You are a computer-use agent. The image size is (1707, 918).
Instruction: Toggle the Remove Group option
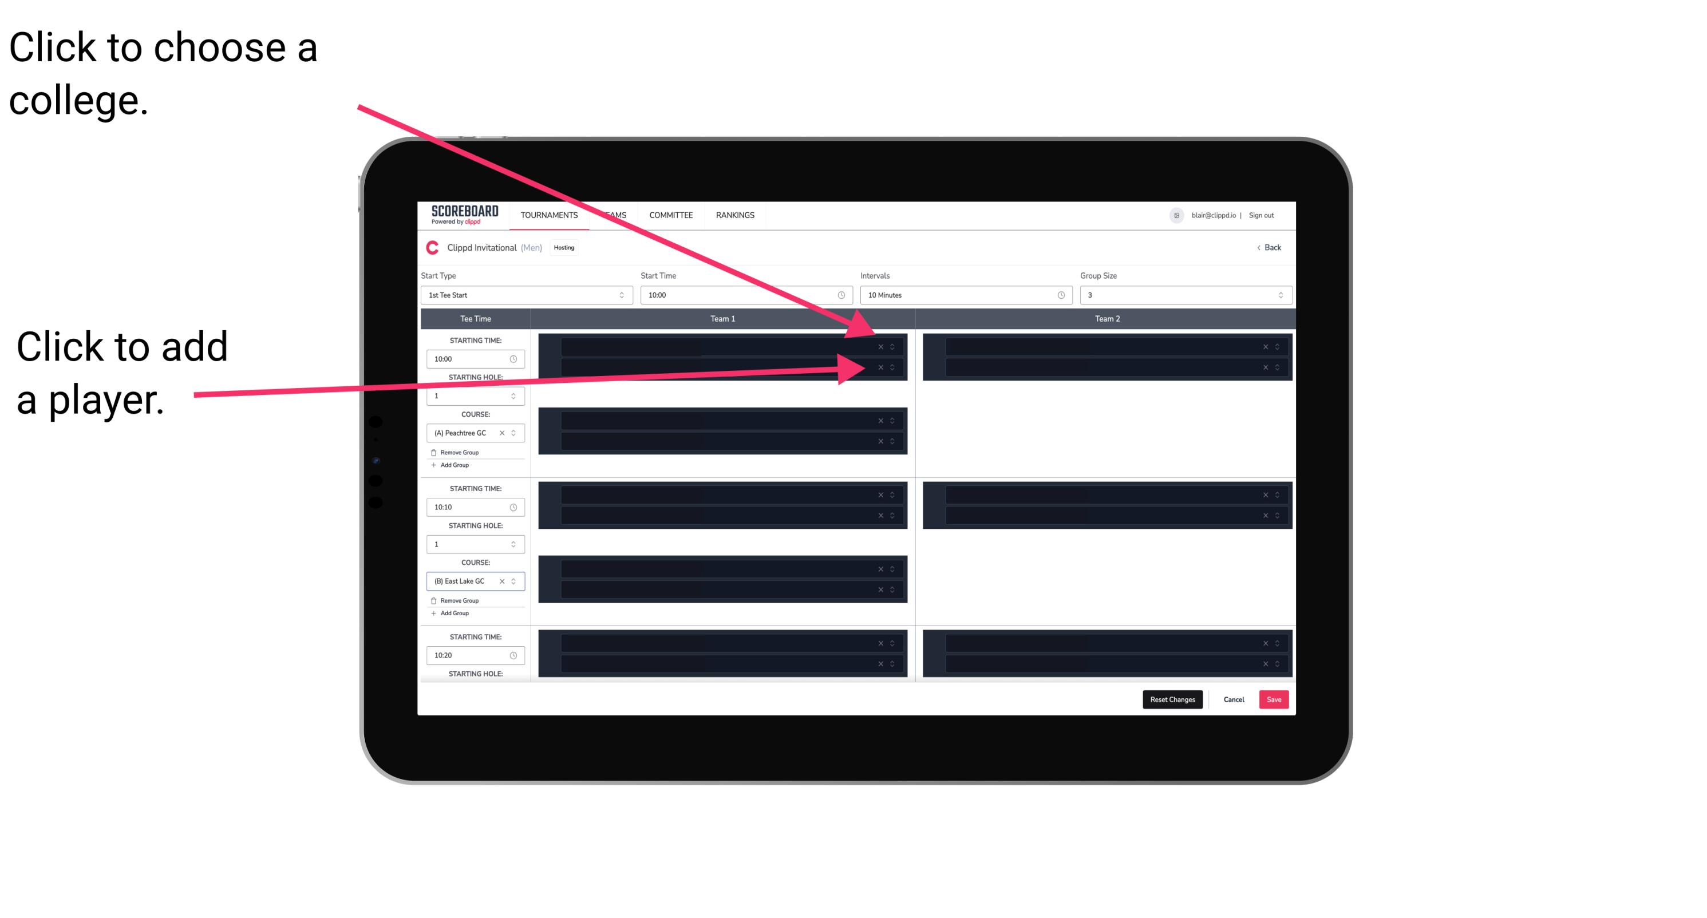click(458, 452)
